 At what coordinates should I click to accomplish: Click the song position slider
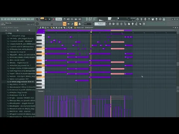pyautogui.click(x=51, y=24)
